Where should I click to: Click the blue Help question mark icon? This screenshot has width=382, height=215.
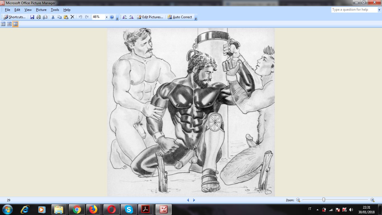click(112, 17)
